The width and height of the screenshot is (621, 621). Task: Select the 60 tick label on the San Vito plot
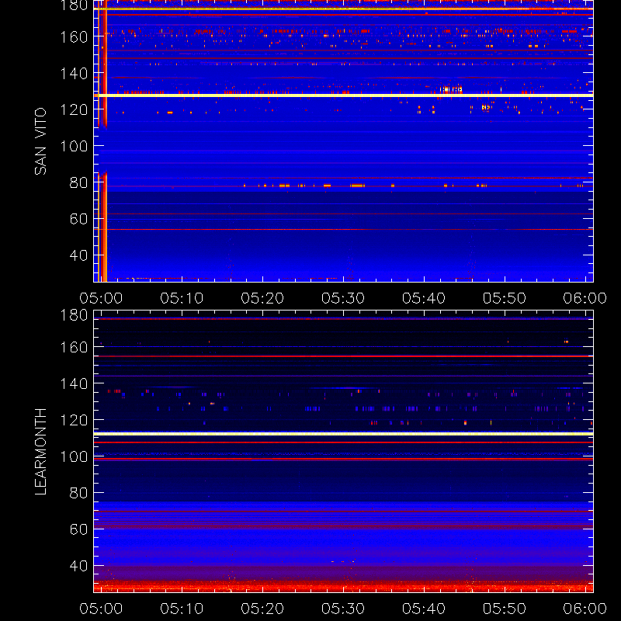tap(78, 219)
